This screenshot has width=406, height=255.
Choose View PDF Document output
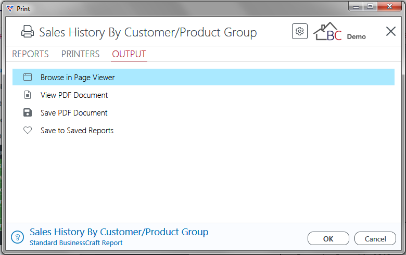(x=74, y=95)
